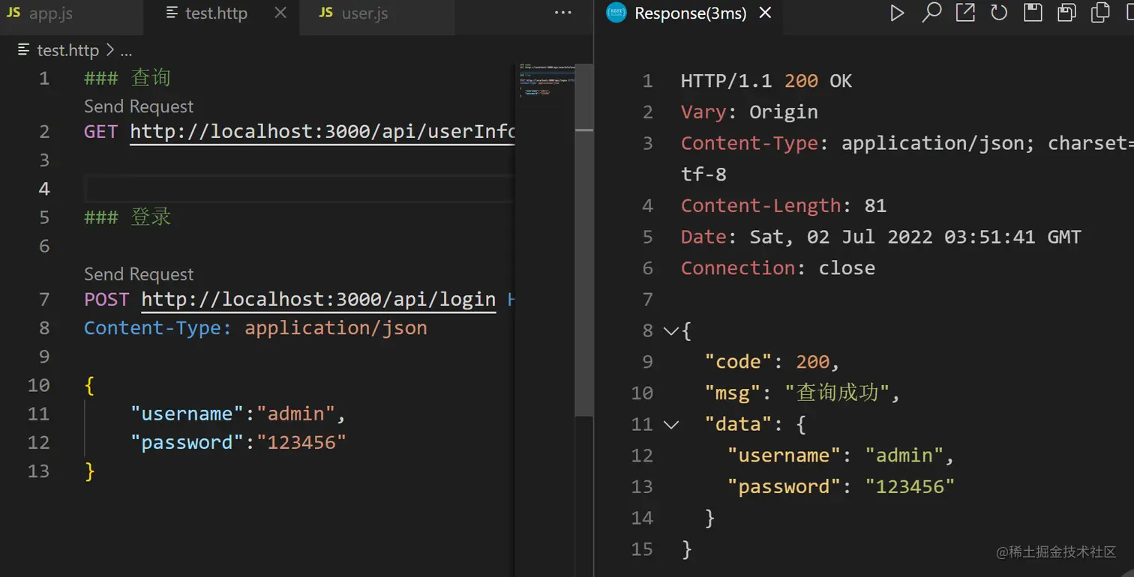Click the breadcrumb ellipsis after test.http
Screen dimensions: 1134x577
126,51
